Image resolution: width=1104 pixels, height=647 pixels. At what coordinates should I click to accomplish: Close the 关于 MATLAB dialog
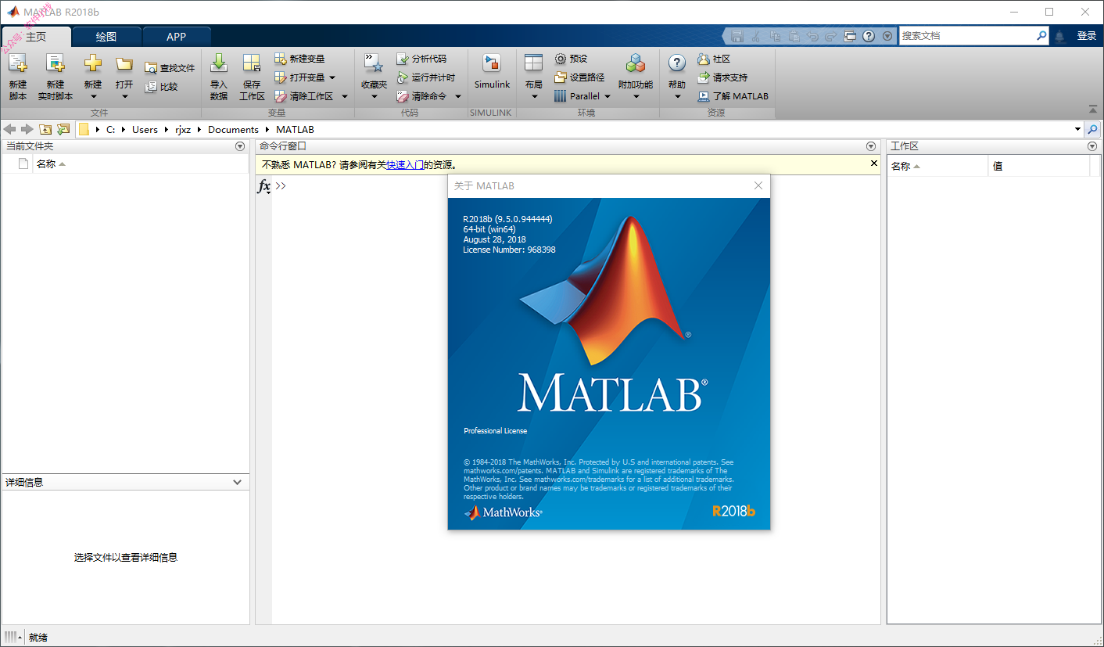click(x=758, y=186)
